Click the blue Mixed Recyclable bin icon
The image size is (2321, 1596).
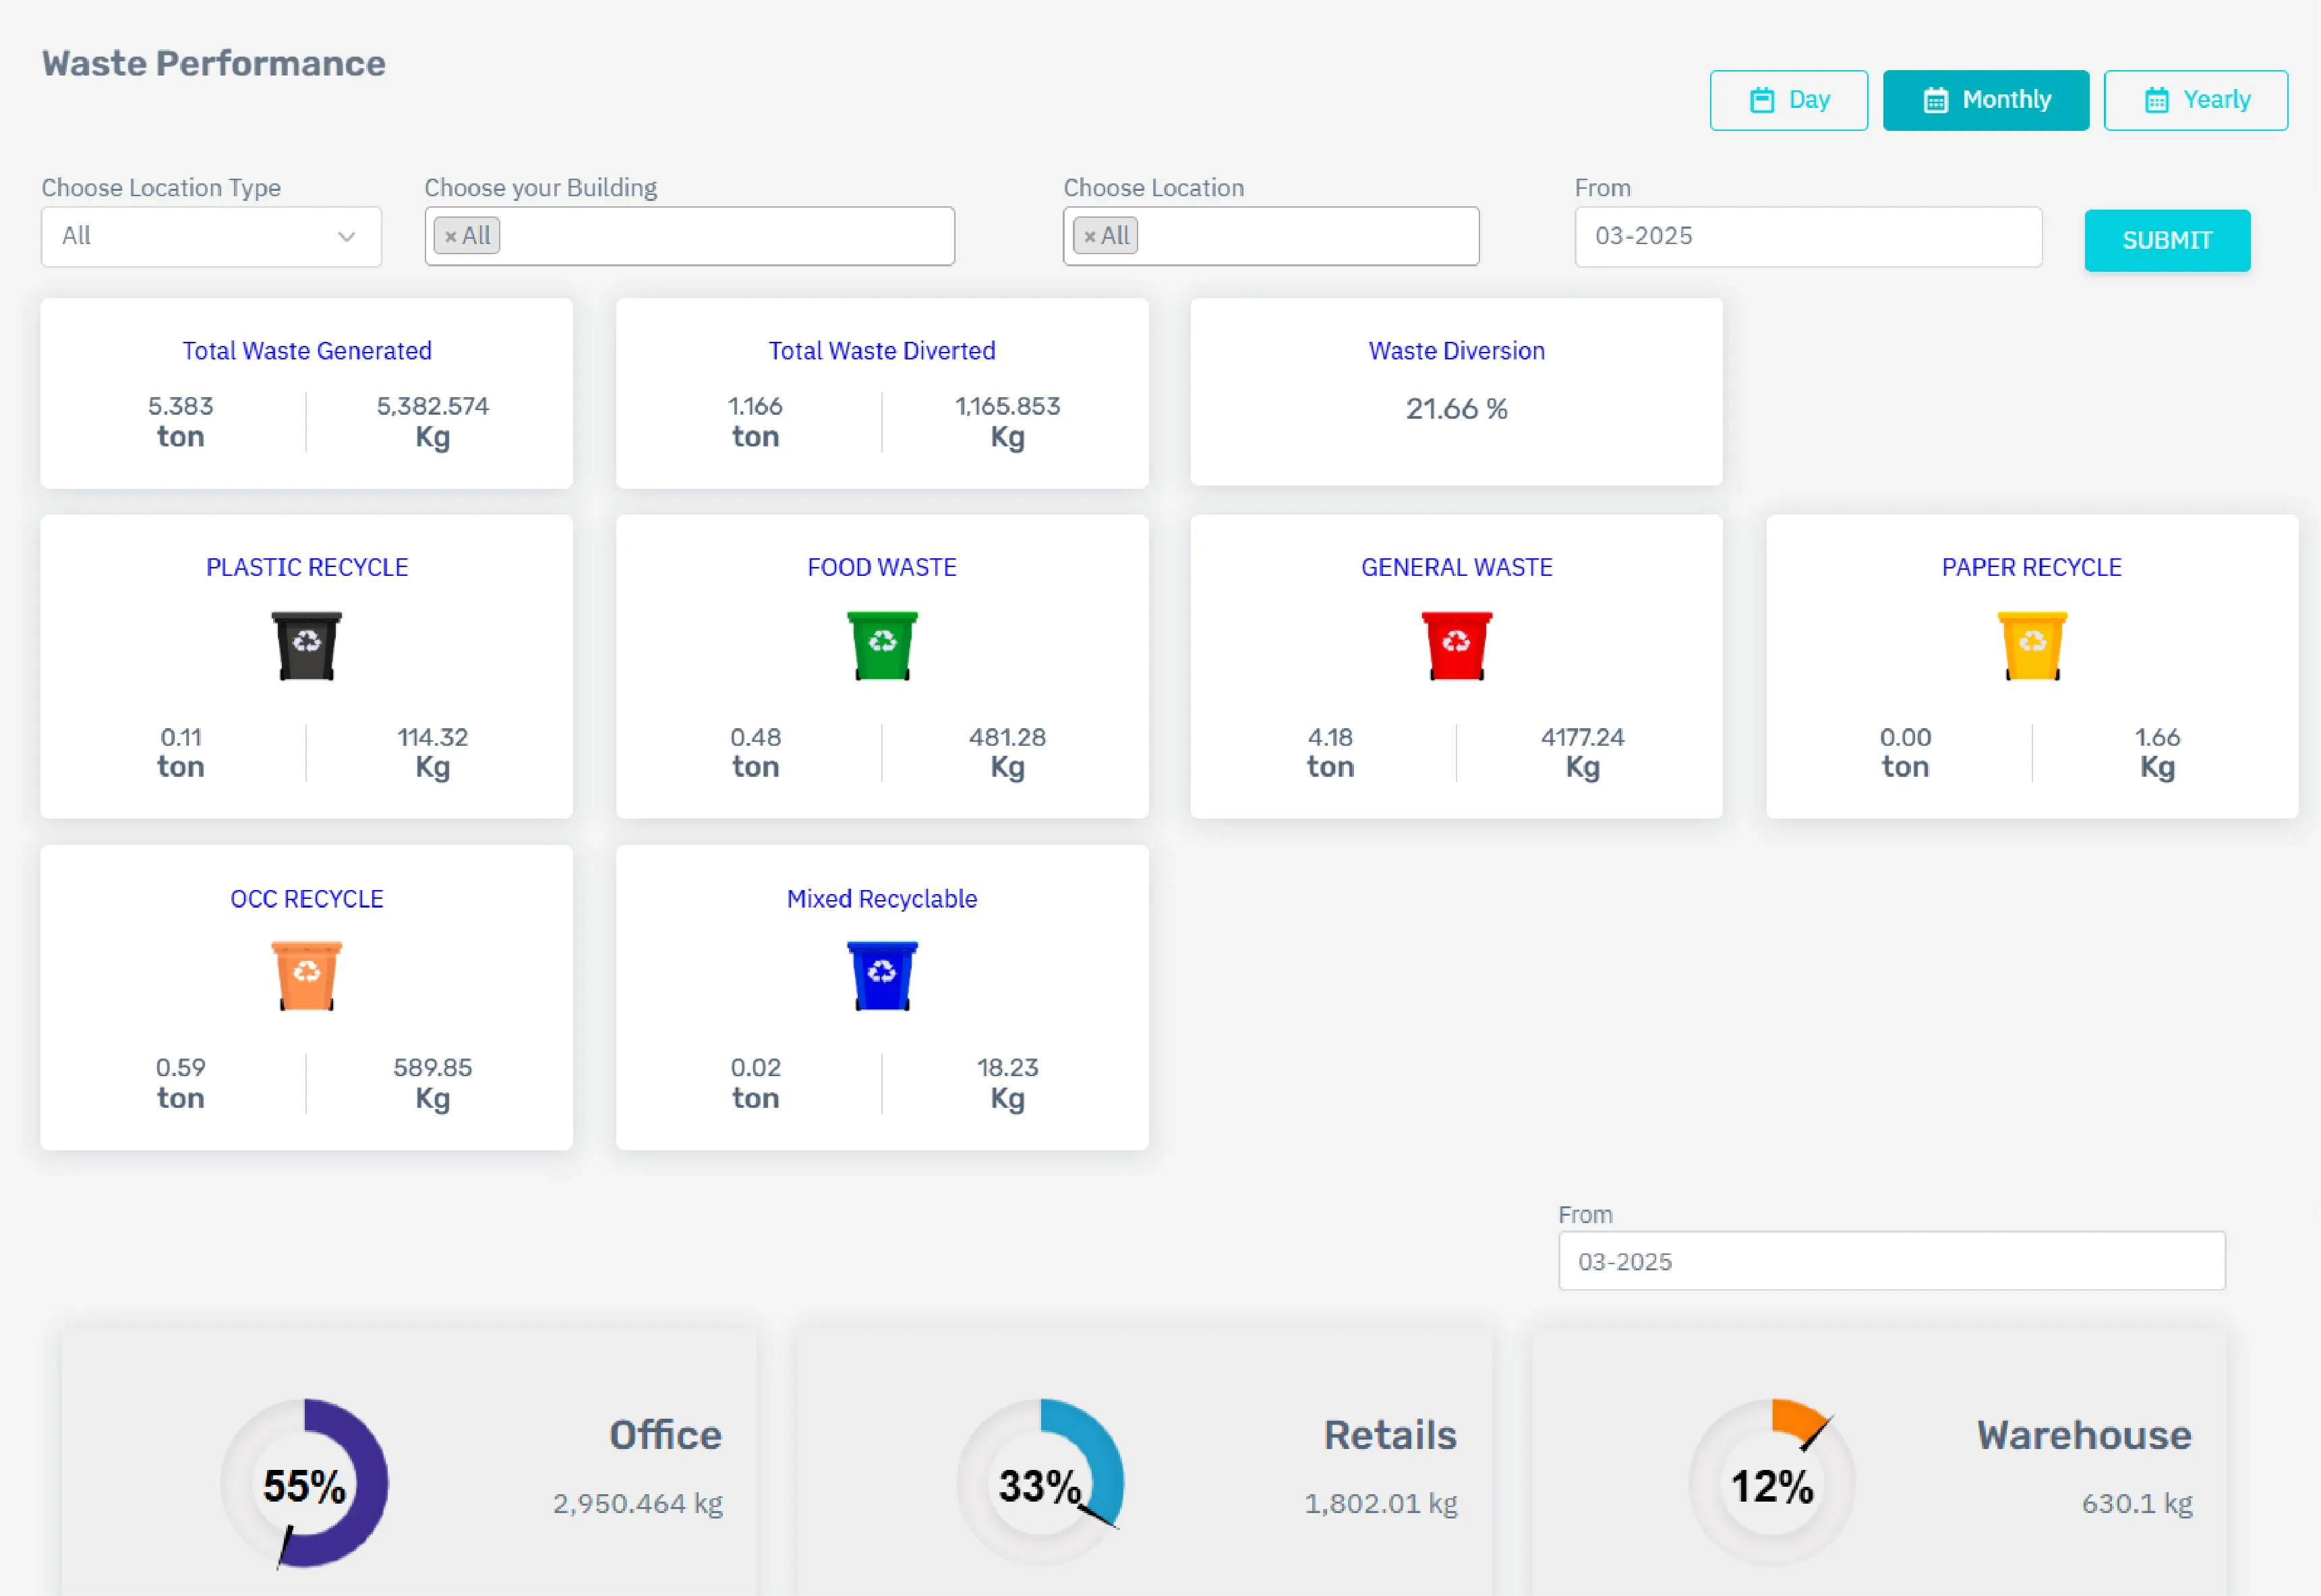pos(882,976)
